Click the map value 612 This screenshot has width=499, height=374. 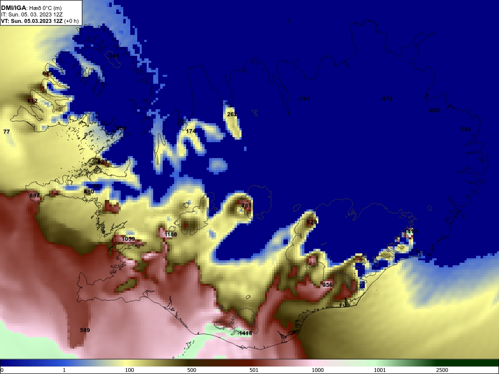pos(32,101)
